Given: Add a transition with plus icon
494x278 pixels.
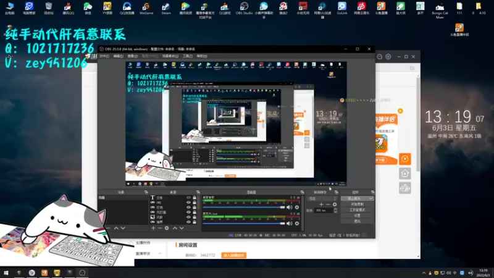Looking at the screenshot, I should pos(321,204).
